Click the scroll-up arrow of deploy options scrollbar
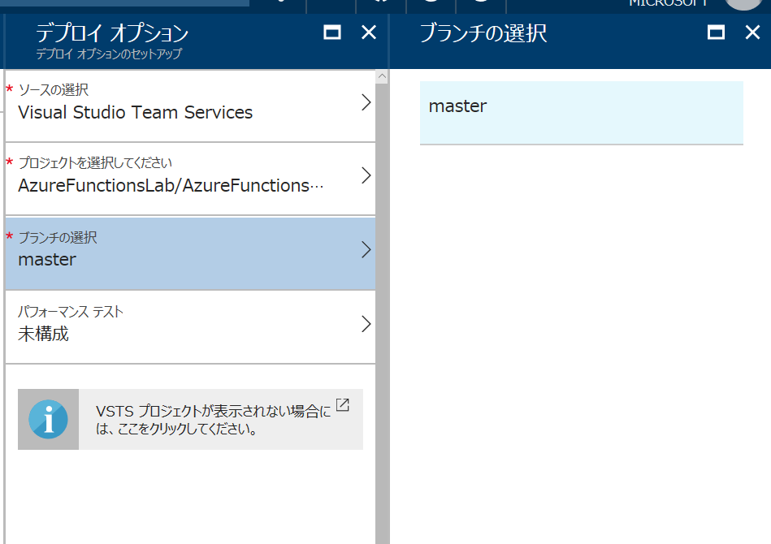The height and width of the screenshot is (544, 771). tap(382, 76)
